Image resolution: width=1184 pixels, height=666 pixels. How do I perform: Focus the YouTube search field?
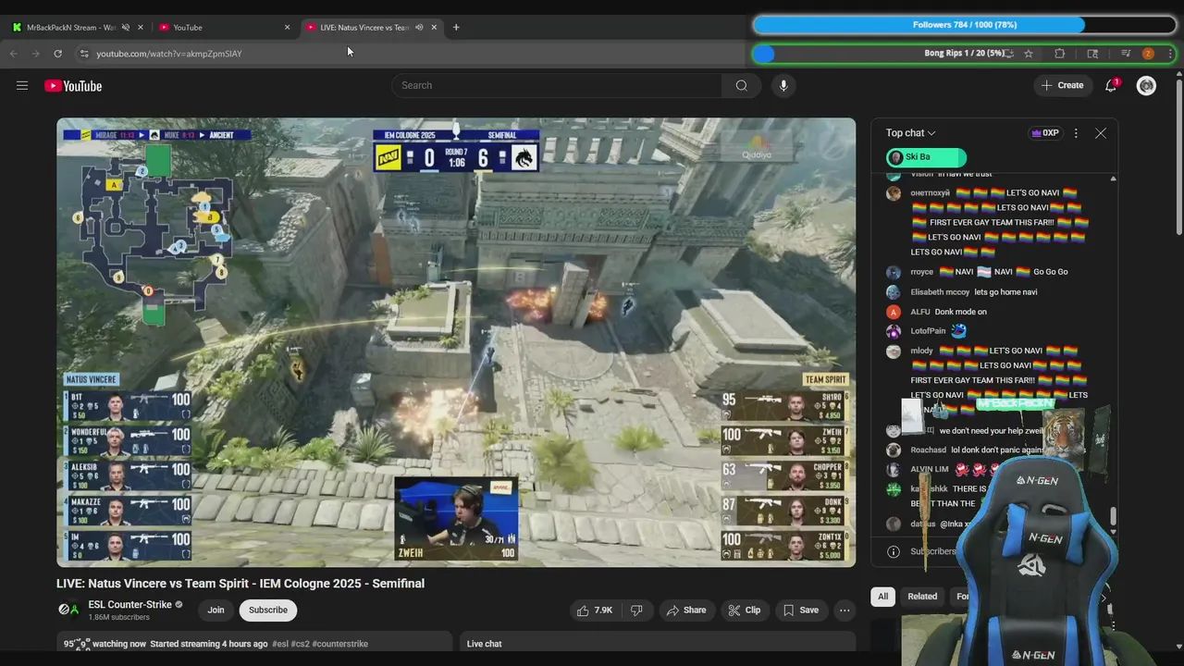[x=557, y=85]
